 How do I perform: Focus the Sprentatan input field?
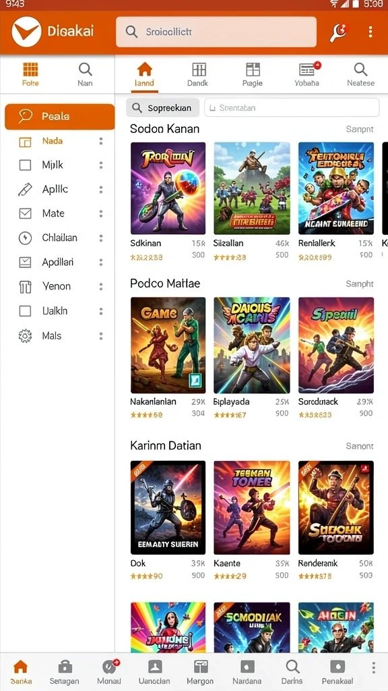292,107
